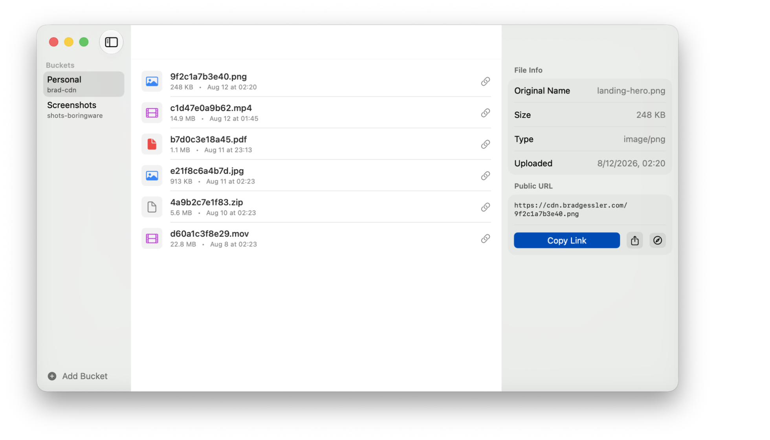Click the shots-boringware subtitle
This screenshot has height=440, width=770.
tap(75, 115)
